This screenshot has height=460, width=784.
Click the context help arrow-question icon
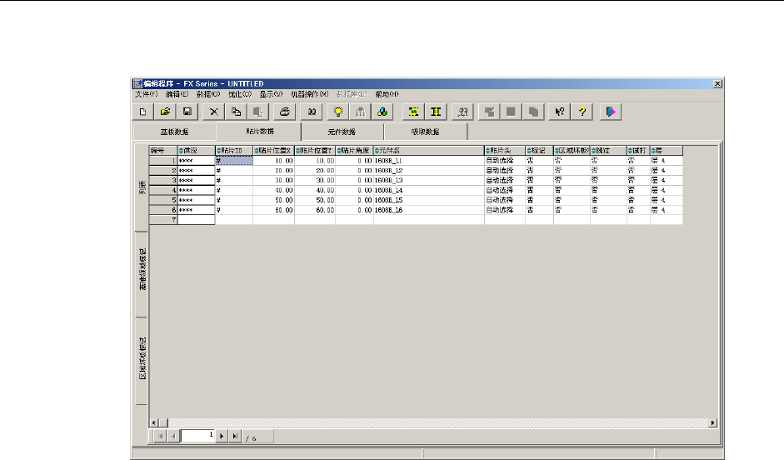tap(562, 111)
